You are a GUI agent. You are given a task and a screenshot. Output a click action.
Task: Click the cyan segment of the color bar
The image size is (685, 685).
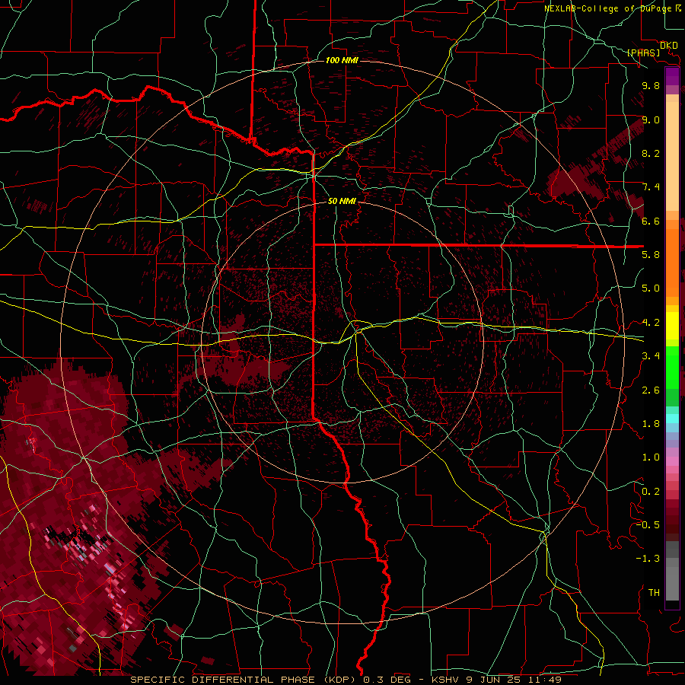[x=672, y=419]
